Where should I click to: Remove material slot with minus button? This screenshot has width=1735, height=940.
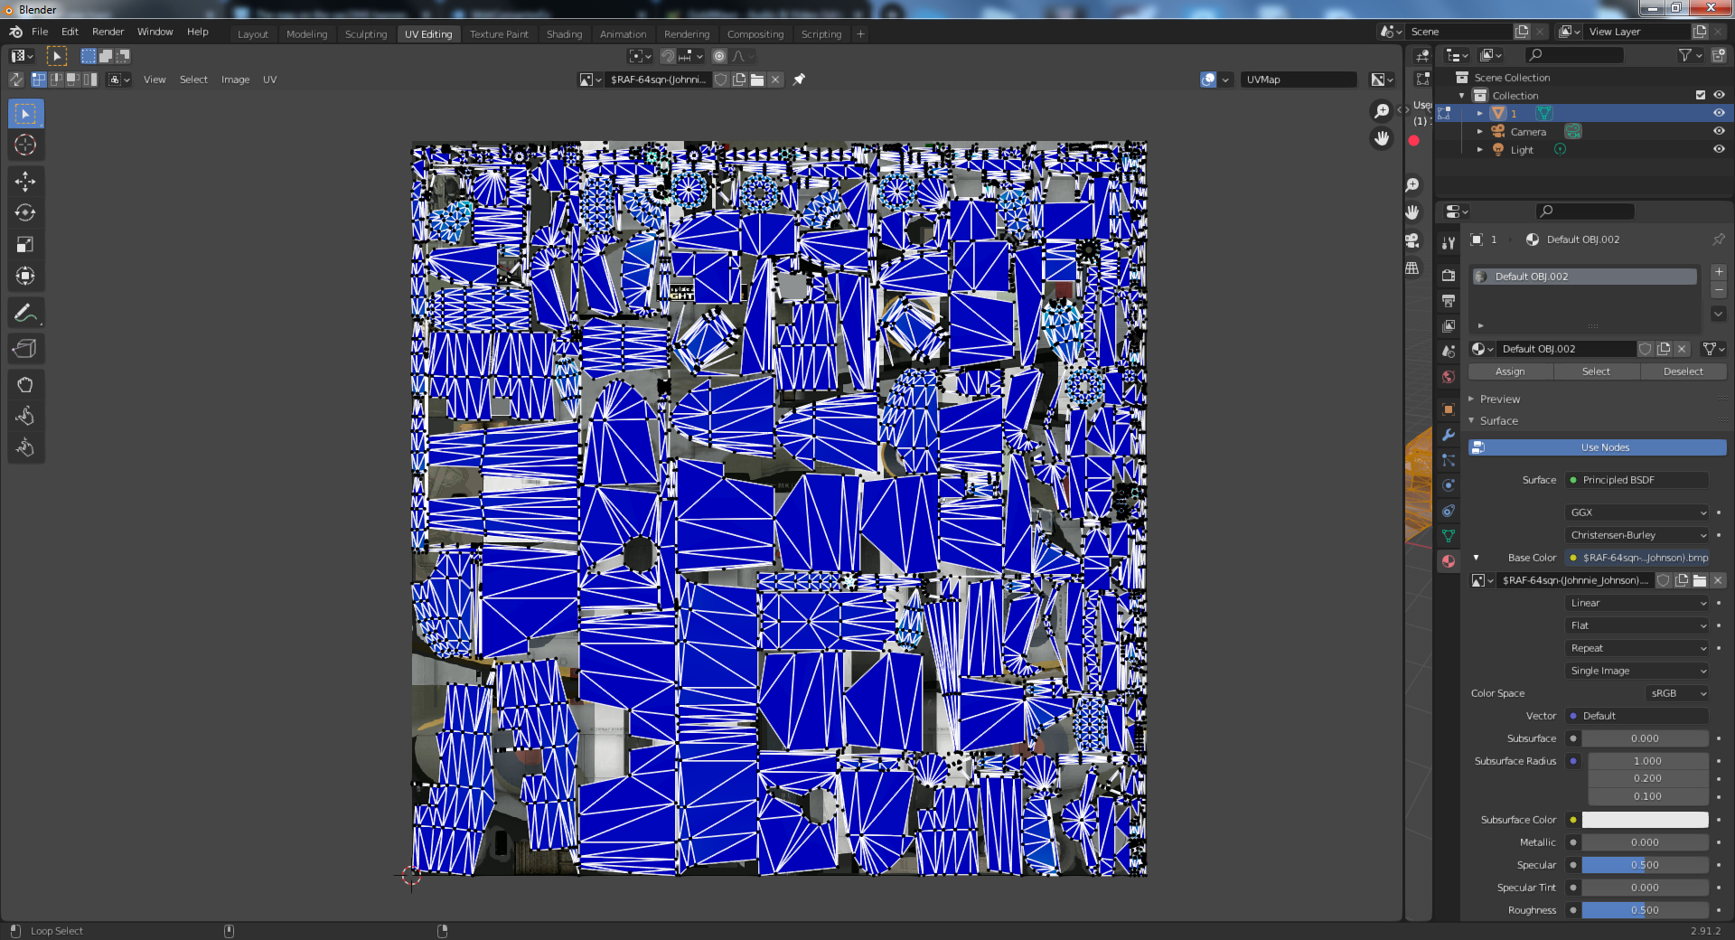coord(1719,291)
